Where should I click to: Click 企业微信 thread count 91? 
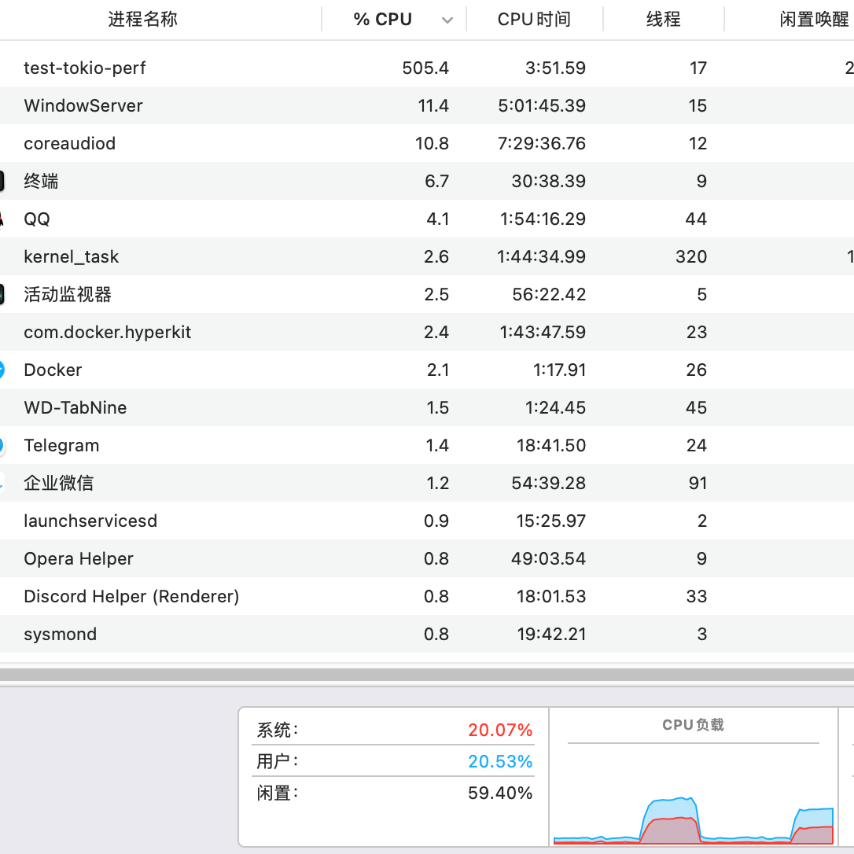pos(698,483)
